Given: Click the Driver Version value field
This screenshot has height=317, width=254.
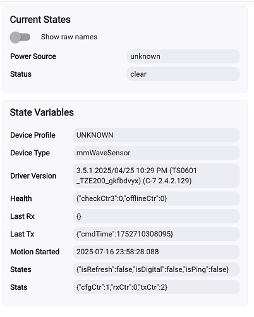Looking at the screenshot, I should pos(156,176).
